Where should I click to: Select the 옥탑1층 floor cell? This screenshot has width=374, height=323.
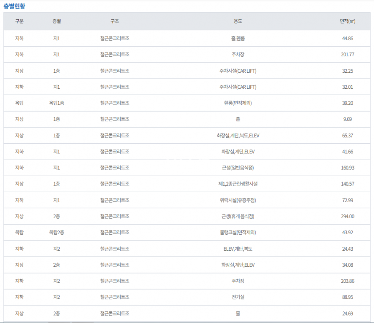[57, 103]
